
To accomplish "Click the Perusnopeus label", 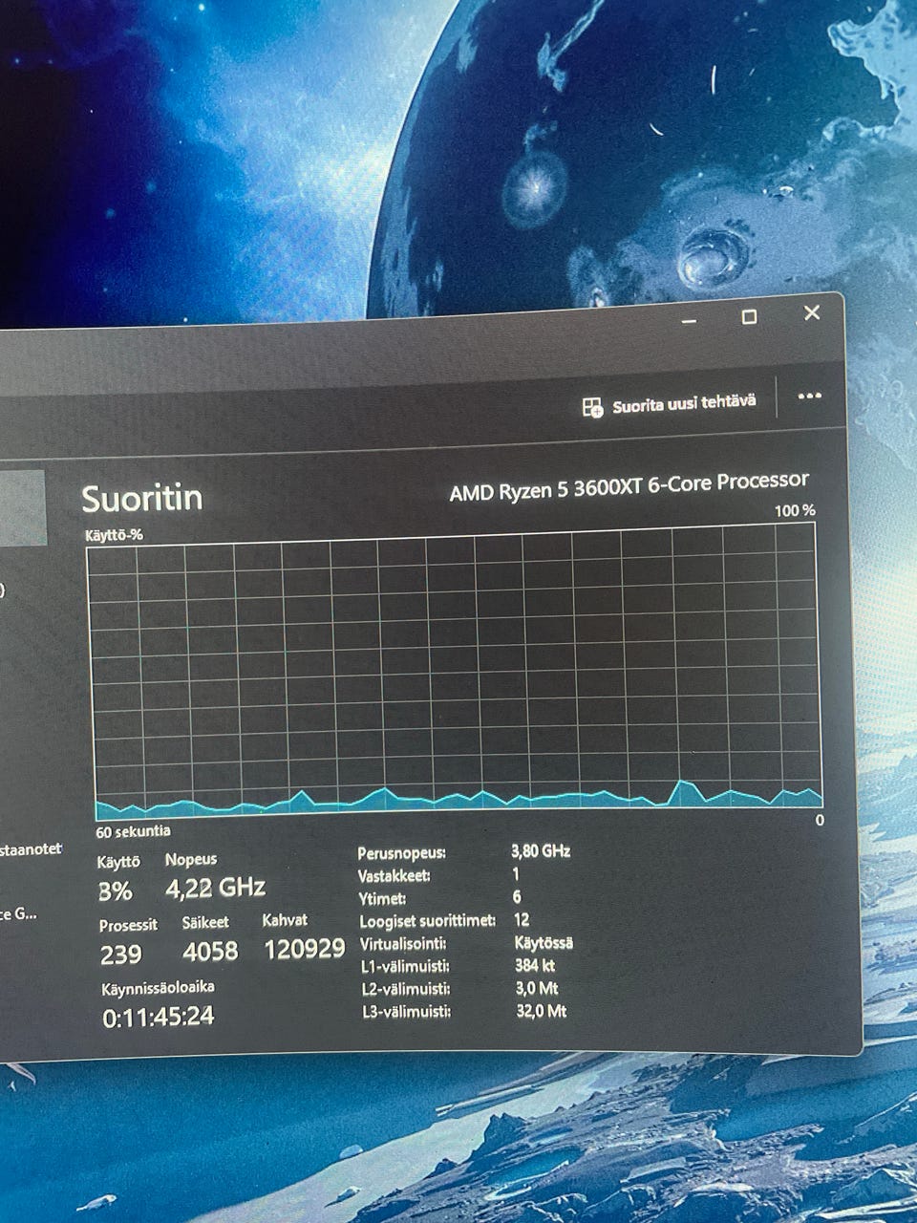I will [401, 853].
